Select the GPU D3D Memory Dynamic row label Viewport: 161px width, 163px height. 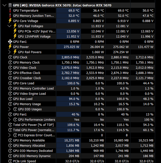pos(32,156)
